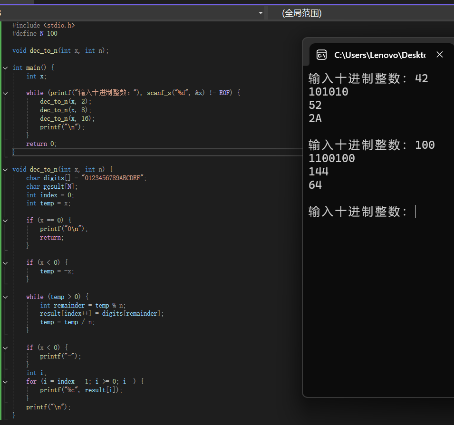Click console output 52
This screenshot has height=425, width=454.
[315, 105]
